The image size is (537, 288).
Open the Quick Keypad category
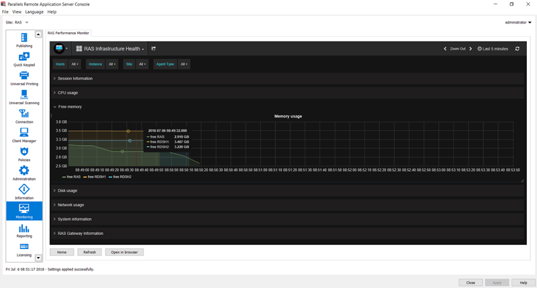[24, 59]
